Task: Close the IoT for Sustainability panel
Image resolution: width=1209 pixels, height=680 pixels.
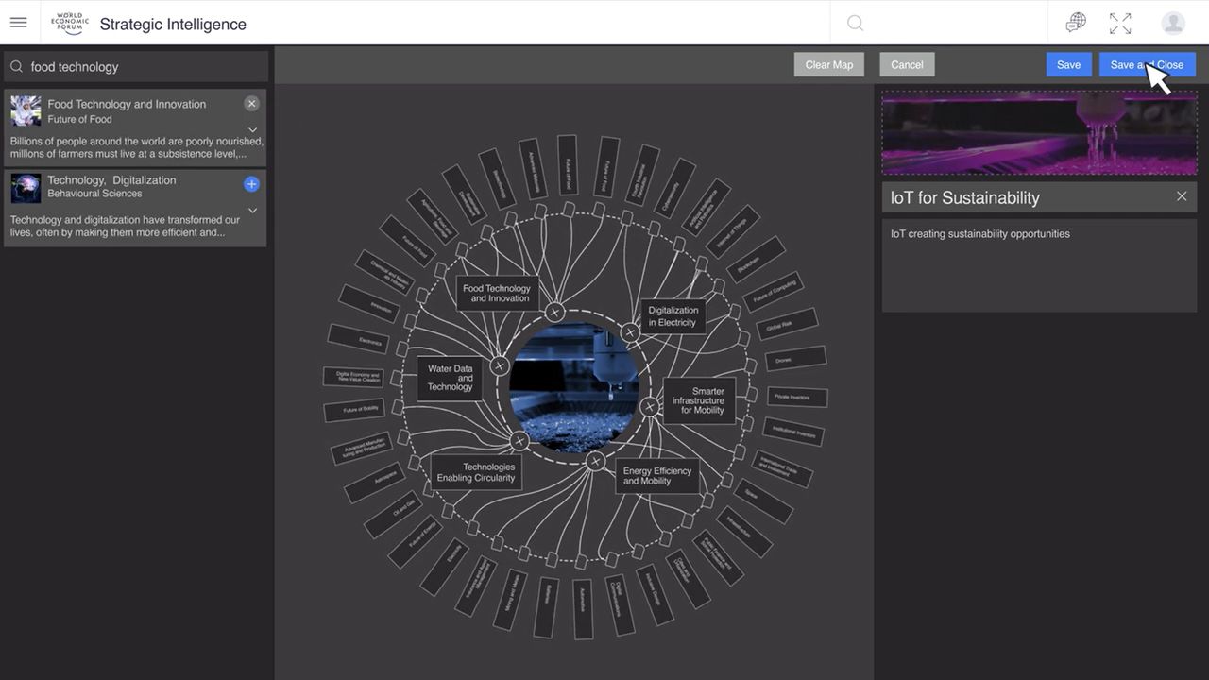Action: 1182,196
